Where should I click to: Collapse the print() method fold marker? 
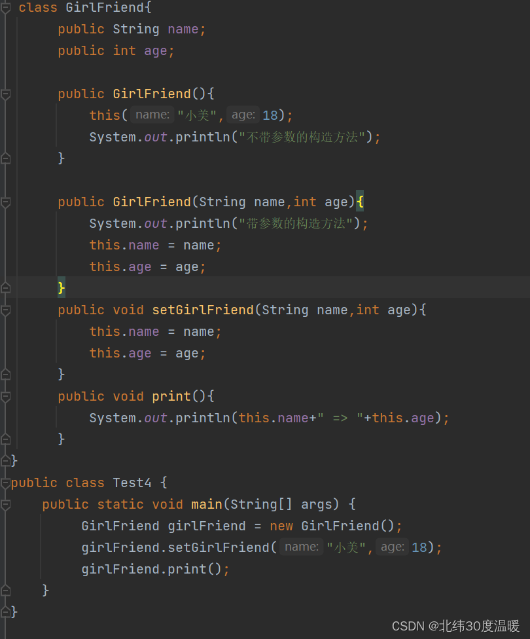click(x=6, y=397)
